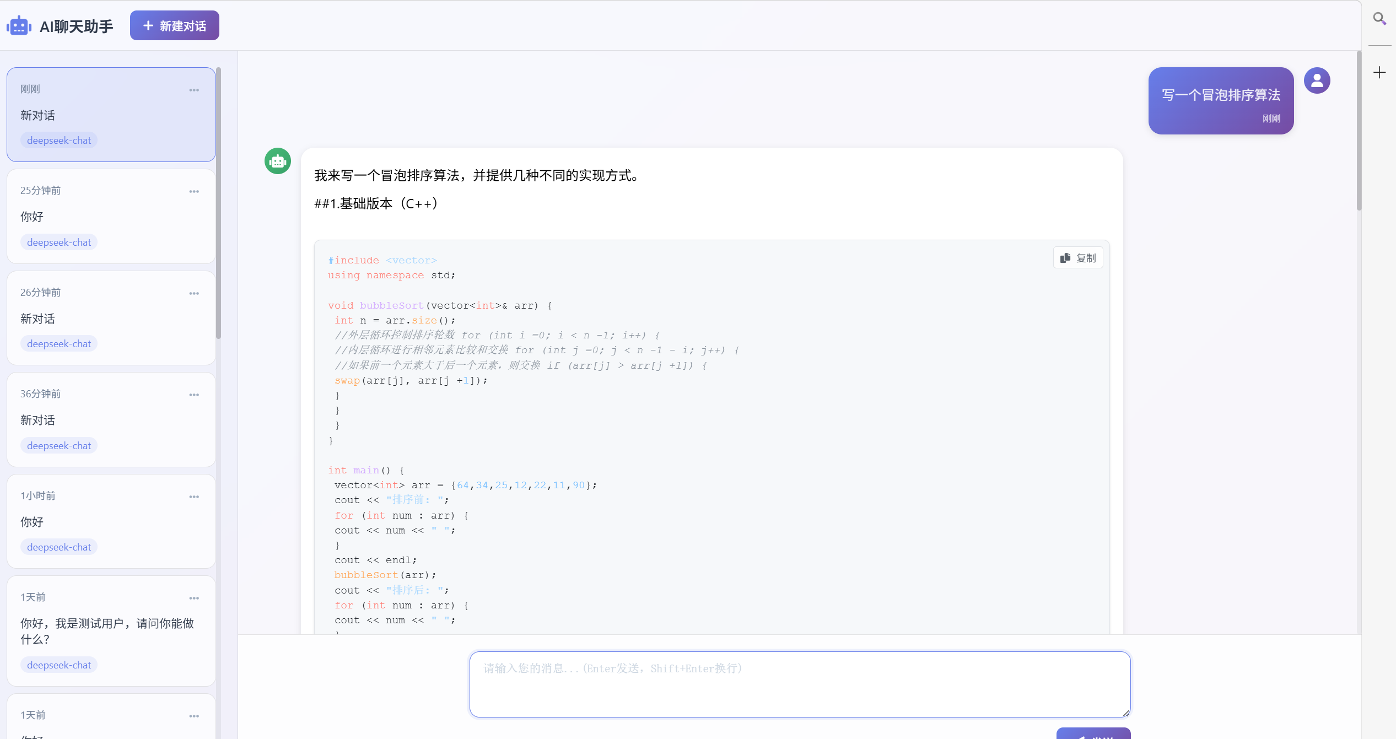Open the 36分钟前 新对话 conversation

tap(110, 420)
